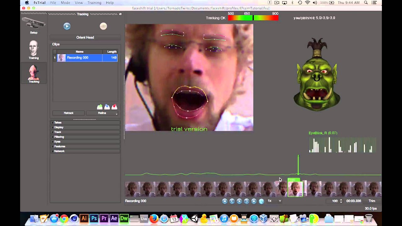The height and width of the screenshot is (226, 402).
Task: Open the Training menu
Action: click(94, 3)
